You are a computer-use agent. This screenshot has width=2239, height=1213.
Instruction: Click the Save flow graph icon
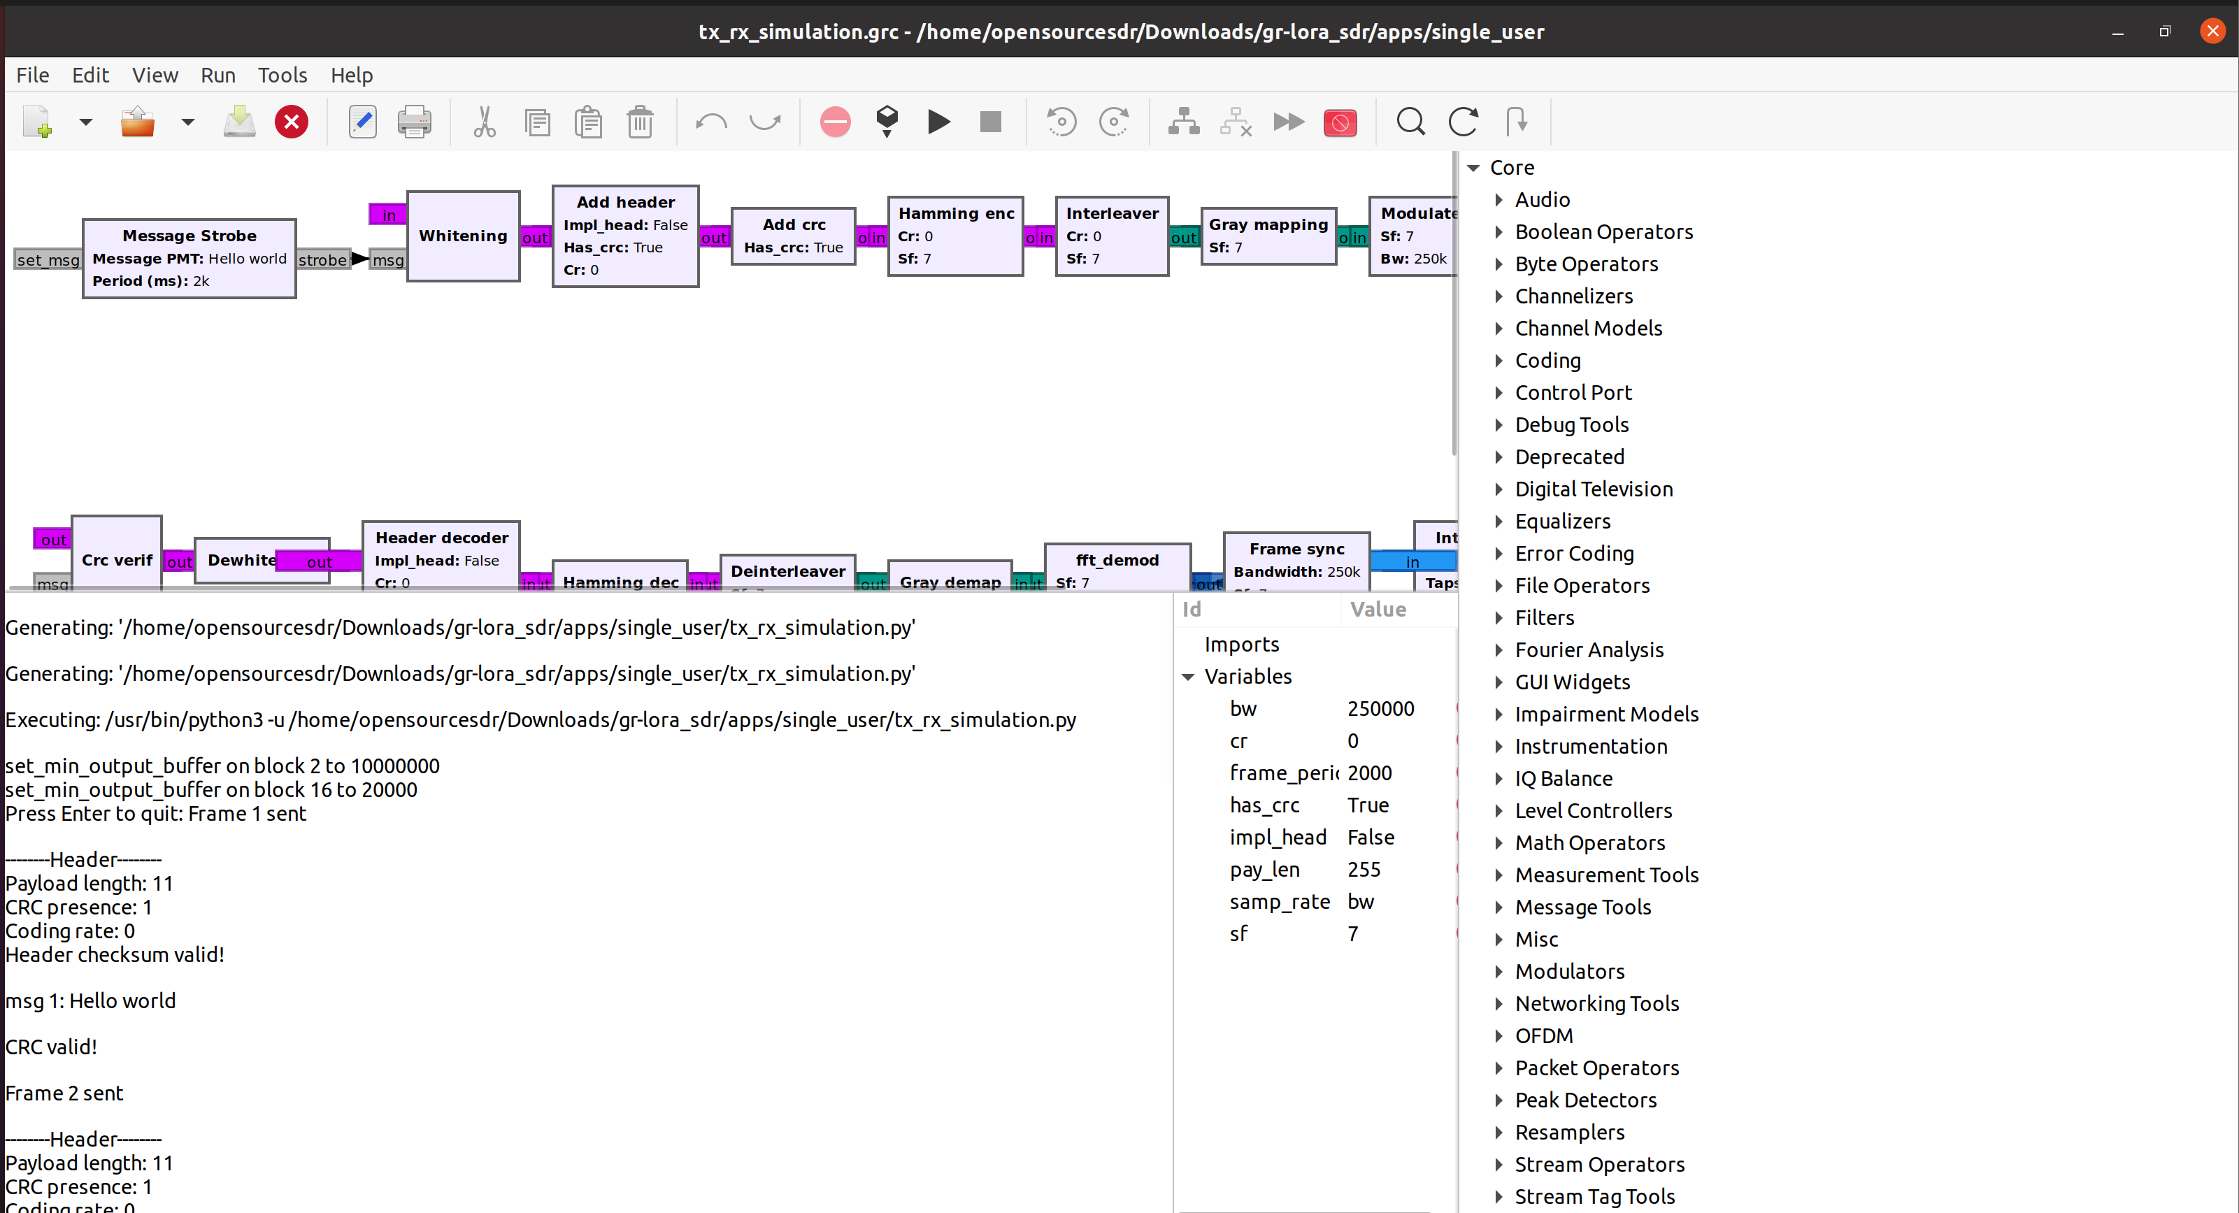click(x=239, y=122)
